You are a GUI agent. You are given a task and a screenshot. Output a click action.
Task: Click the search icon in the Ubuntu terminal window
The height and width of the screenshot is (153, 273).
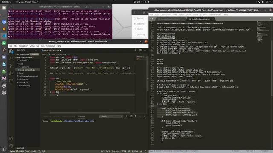(x=86, y=7)
